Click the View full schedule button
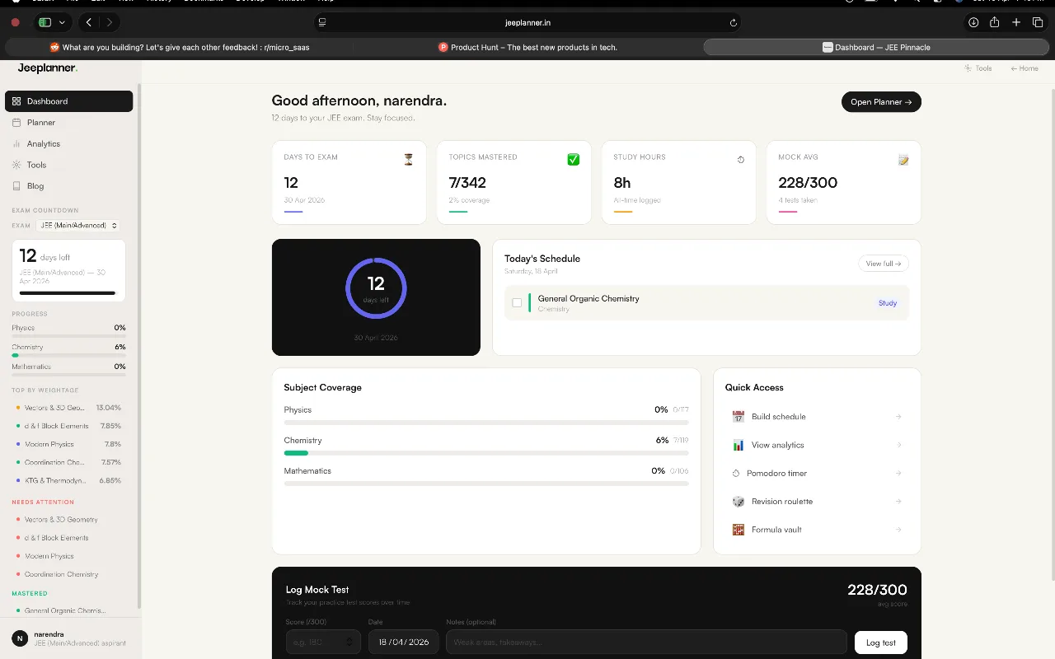The height and width of the screenshot is (659, 1055). pos(884,264)
